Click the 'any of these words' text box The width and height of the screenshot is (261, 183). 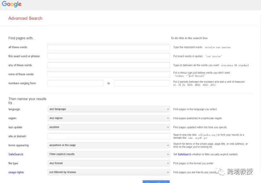click(109, 65)
